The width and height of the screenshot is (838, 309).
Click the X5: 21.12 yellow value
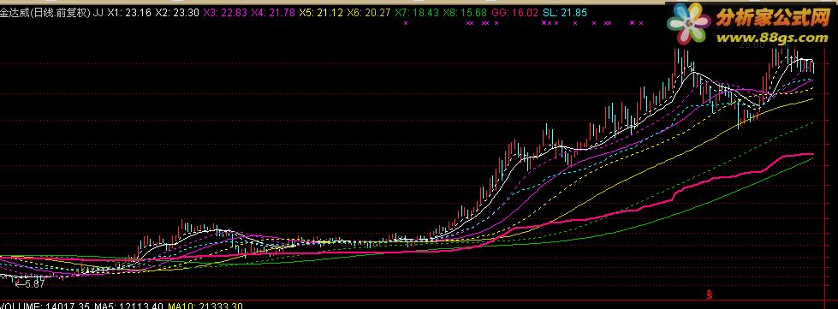pyautogui.click(x=322, y=13)
